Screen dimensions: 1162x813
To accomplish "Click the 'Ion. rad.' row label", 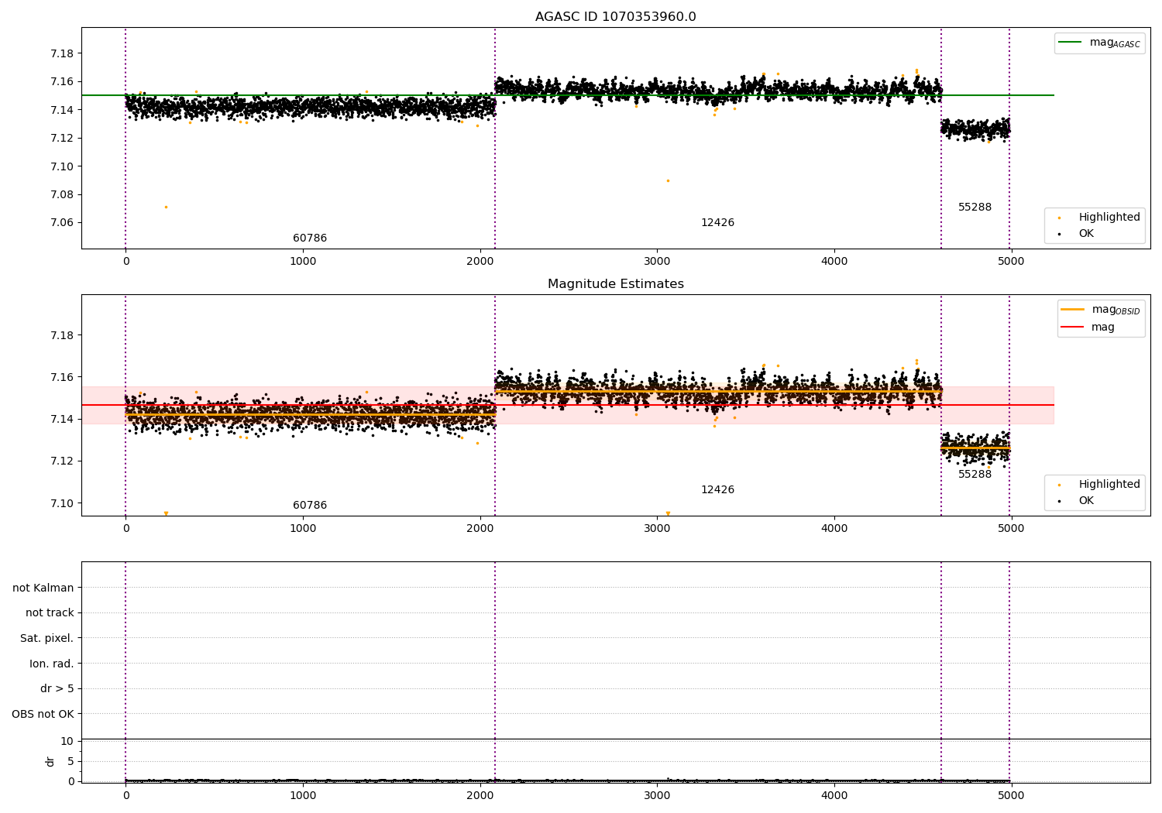I will (52, 664).
